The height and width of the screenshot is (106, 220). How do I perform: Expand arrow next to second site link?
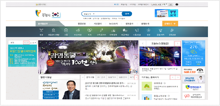click(168, 96)
